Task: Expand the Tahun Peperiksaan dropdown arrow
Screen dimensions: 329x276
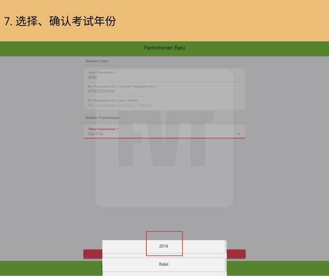Action: click(x=239, y=134)
